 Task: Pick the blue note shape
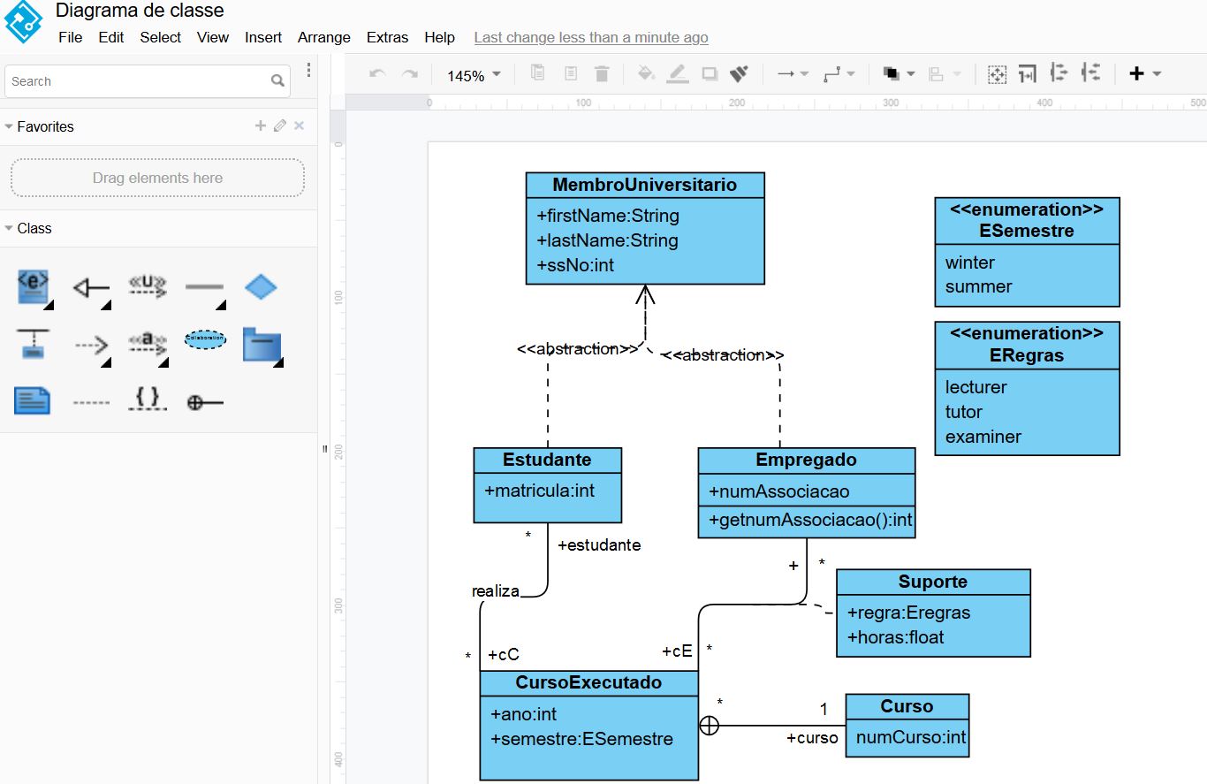coord(33,400)
